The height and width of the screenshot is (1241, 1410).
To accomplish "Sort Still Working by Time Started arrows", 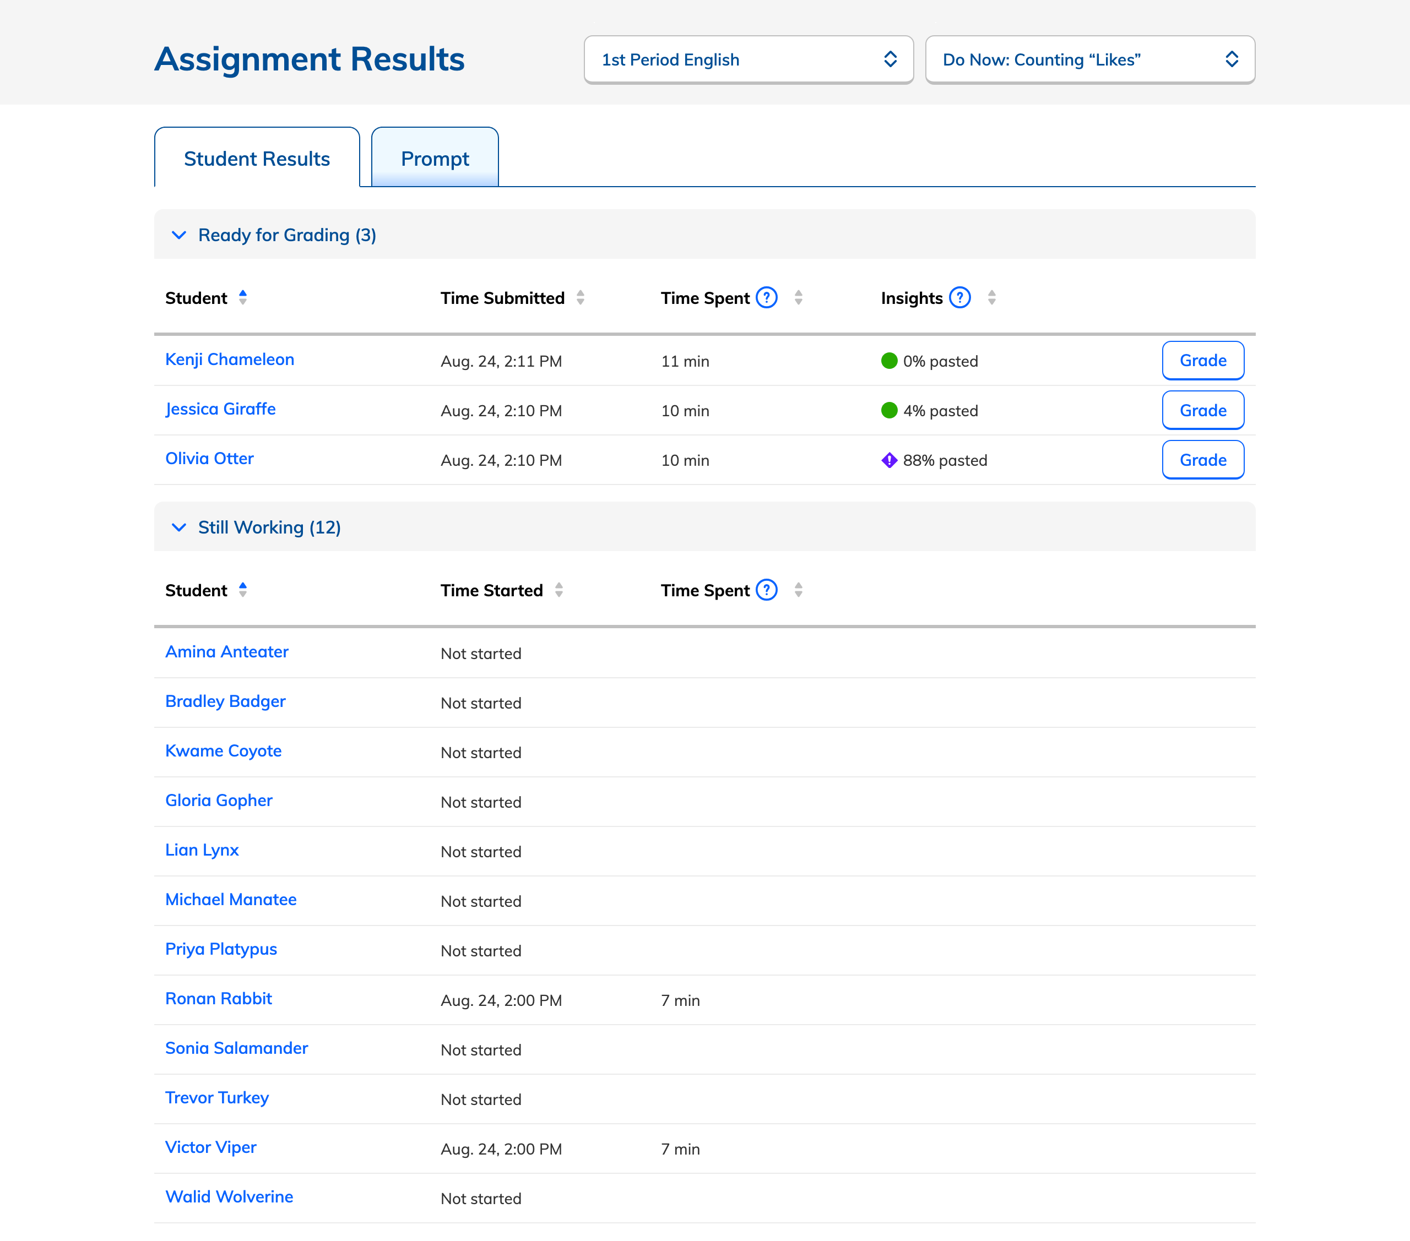I will (558, 590).
